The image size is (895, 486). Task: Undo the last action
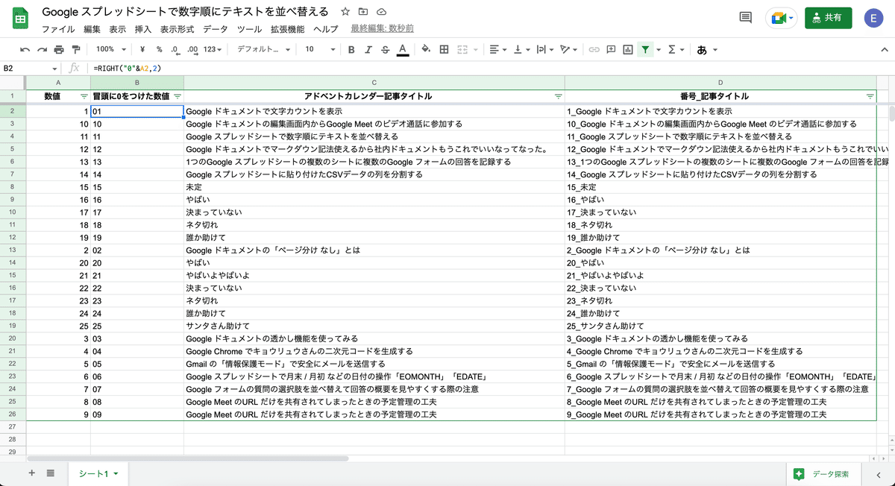click(x=25, y=49)
